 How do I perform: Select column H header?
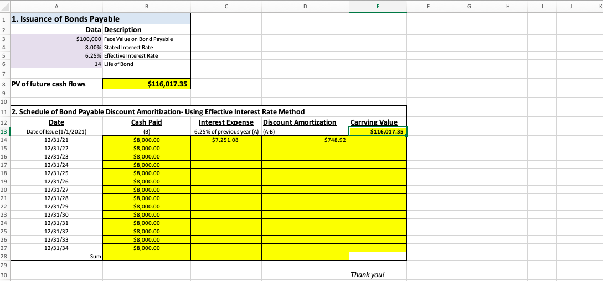click(x=508, y=6)
